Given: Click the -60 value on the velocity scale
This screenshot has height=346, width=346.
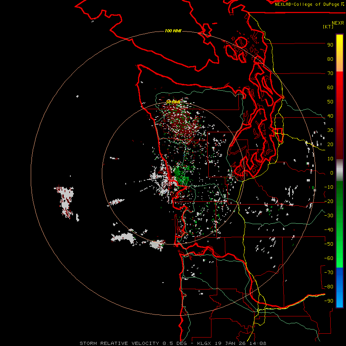Looking at the screenshot, I should pos(329,258).
